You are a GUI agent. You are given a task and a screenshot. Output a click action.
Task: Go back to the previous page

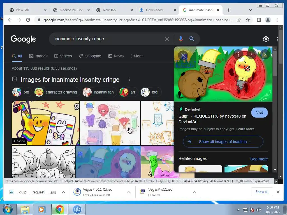pos(10,20)
